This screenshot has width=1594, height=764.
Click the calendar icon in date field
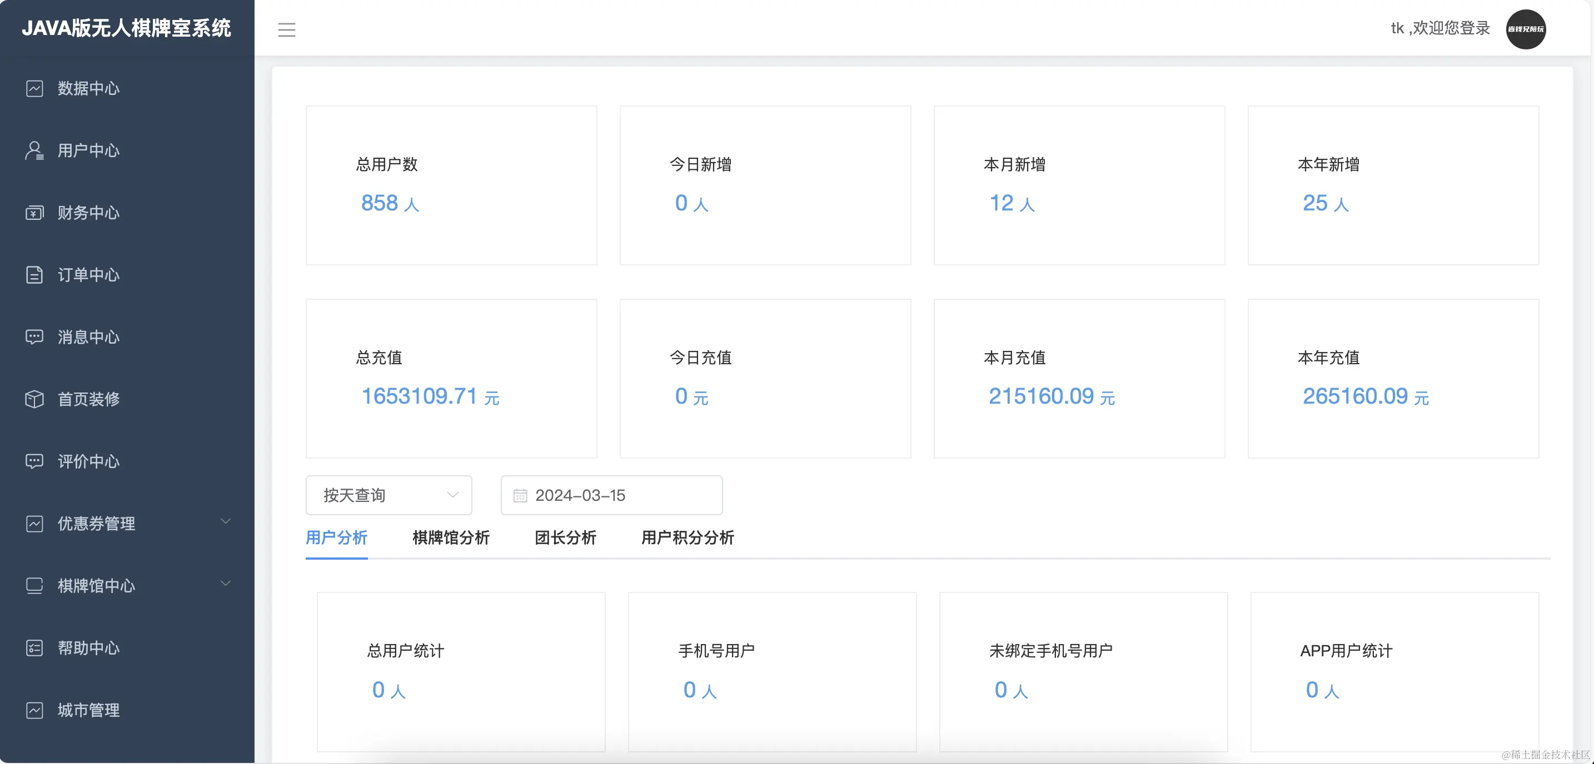pos(520,495)
